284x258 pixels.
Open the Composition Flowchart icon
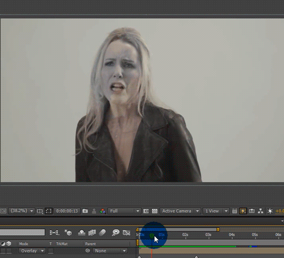[x=261, y=211]
